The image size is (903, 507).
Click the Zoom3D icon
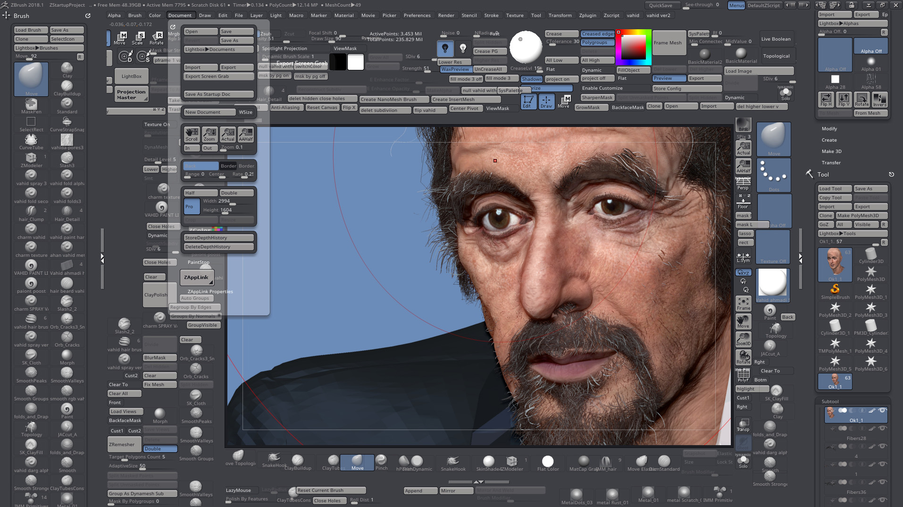click(744, 339)
